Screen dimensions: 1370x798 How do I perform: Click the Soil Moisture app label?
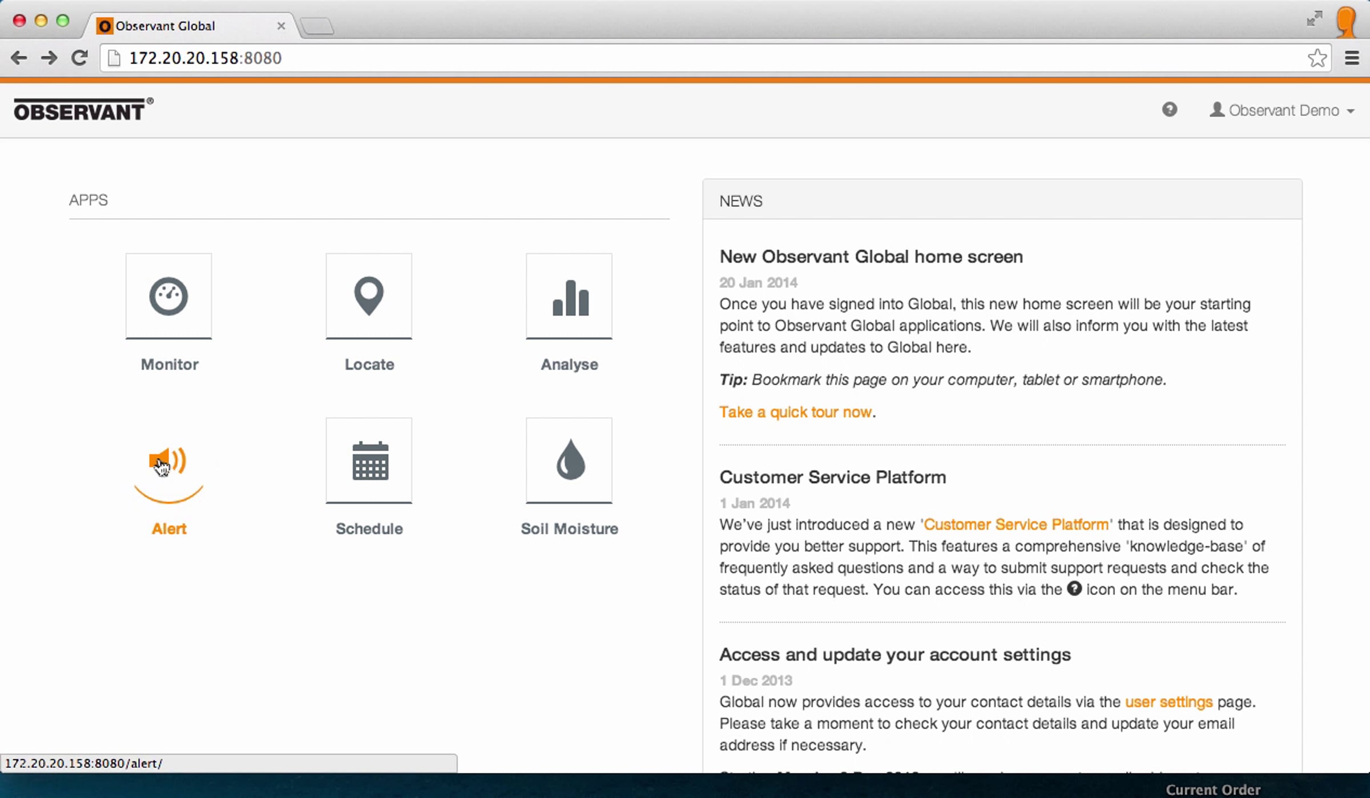point(569,529)
